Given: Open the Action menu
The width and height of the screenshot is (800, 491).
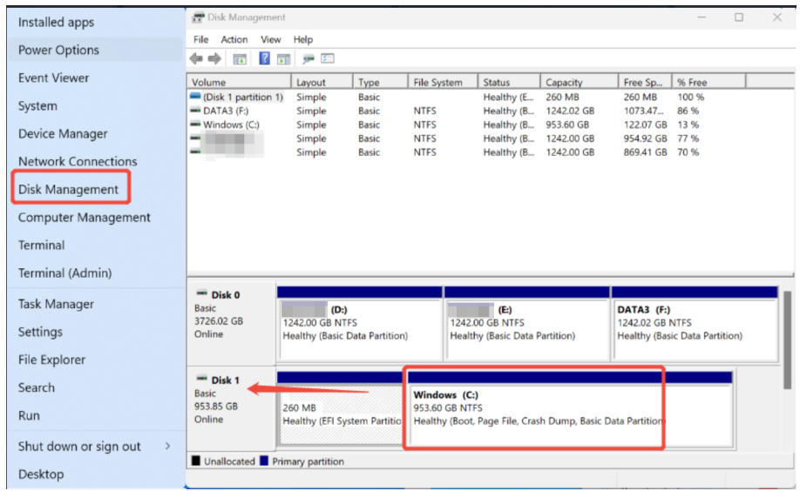Looking at the screenshot, I should point(234,39).
